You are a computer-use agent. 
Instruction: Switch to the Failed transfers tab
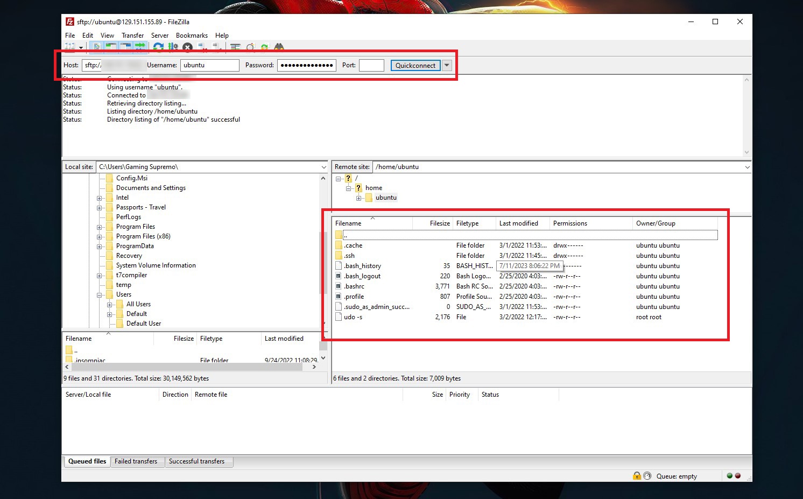coord(137,461)
